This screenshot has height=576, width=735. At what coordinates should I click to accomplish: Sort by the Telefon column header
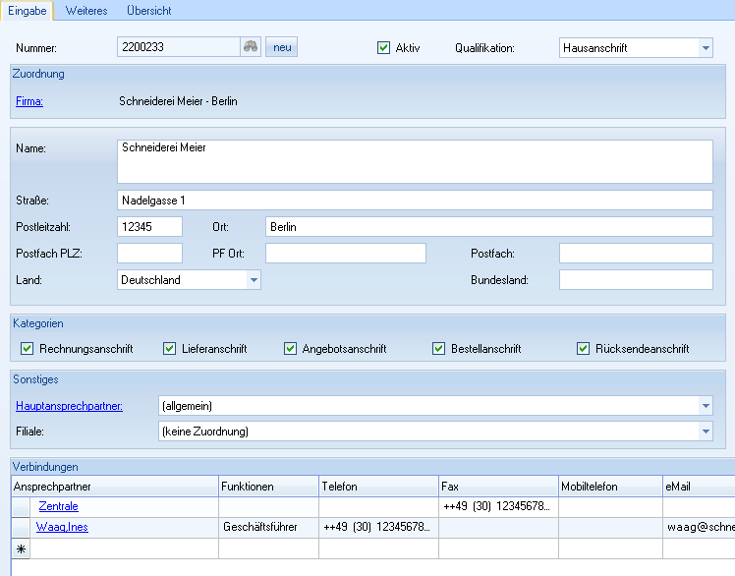coord(377,487)
